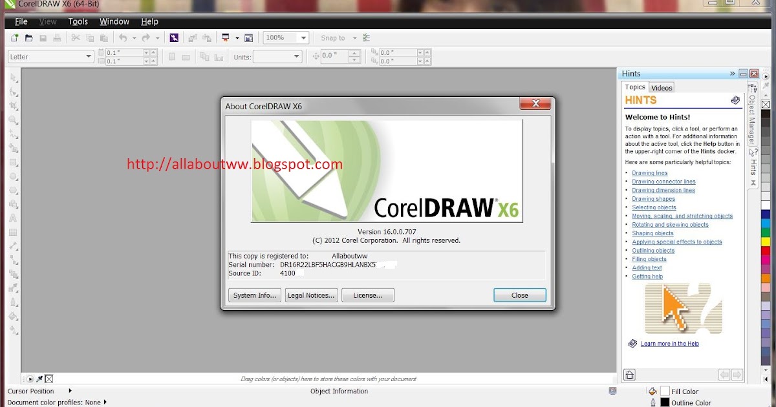Open the zoom level 100% dropdown

coord(303,38)
